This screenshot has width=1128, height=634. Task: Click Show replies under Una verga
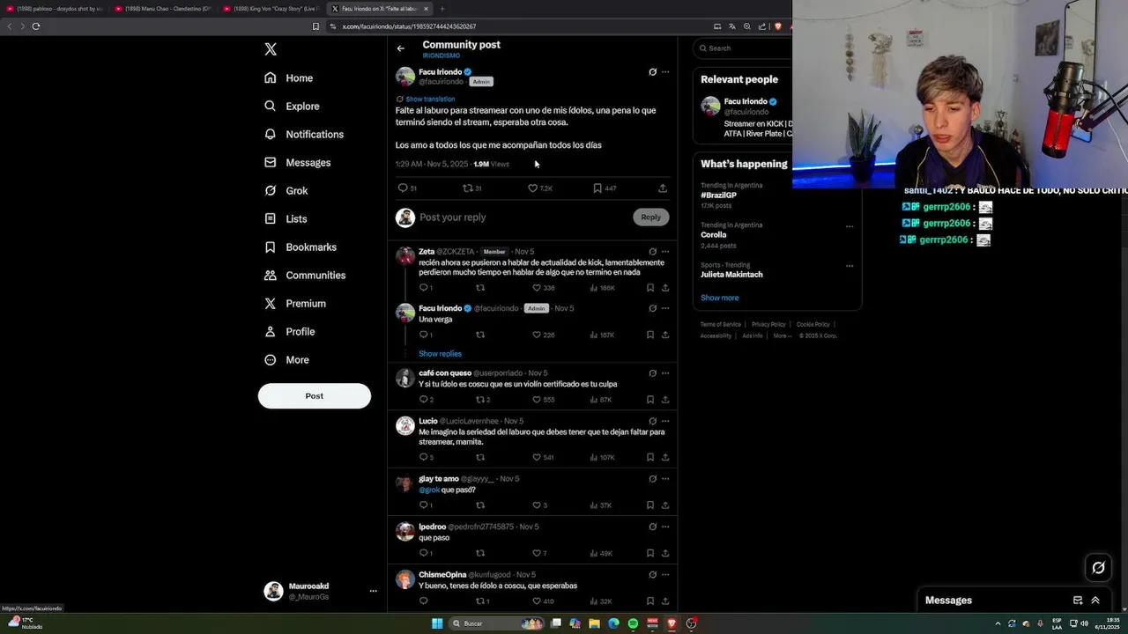[440, 354]
